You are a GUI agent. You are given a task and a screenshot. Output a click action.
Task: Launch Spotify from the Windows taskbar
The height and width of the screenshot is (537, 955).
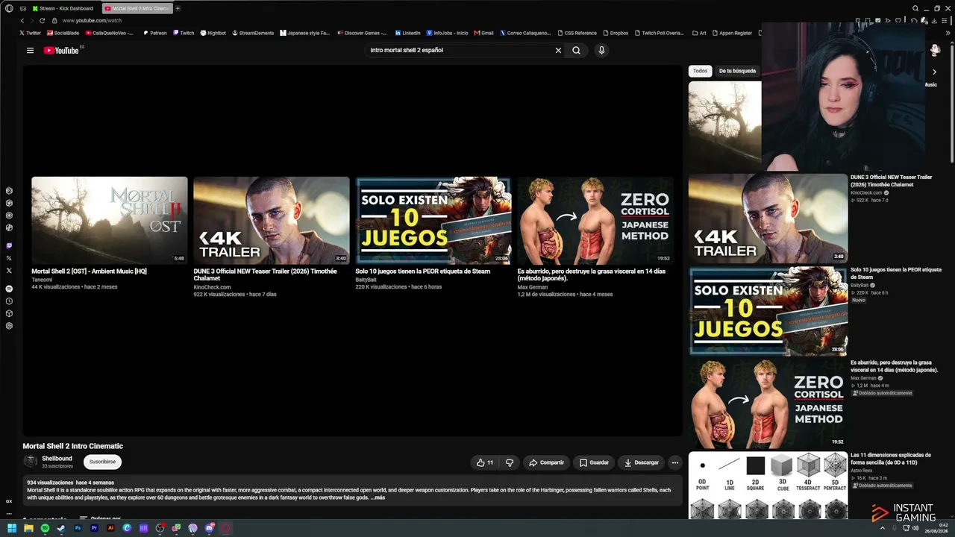pos(45,528)
